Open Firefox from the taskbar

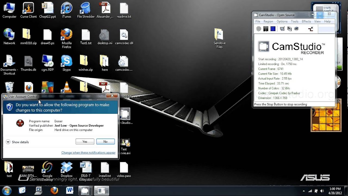tap(54, 191)
